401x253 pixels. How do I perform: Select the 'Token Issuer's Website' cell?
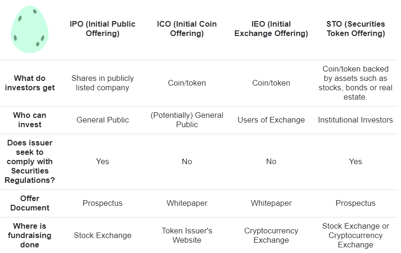187,235
